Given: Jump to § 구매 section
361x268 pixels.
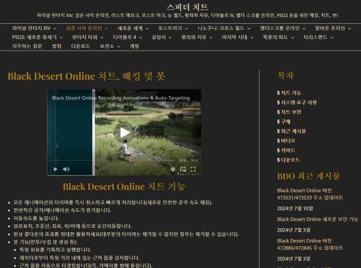Looking at the screenshot, I should pyautogui.click(x=284, y=122).
